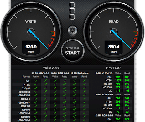Click the 1063 NTSC write value

[x=118, y=80]
